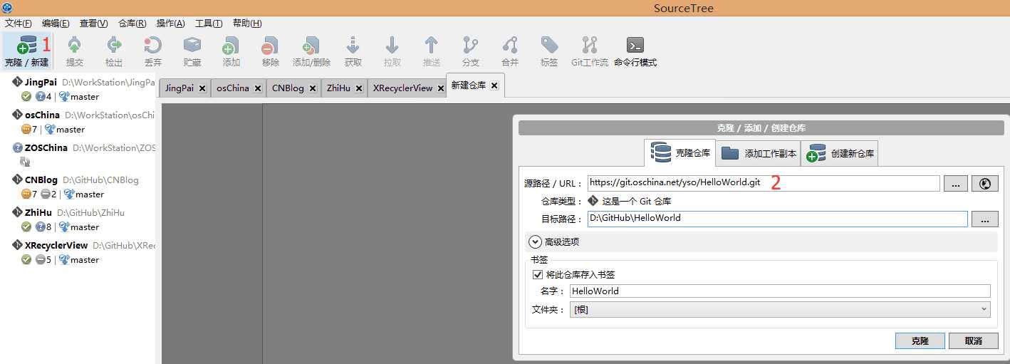Click the Clone / New (克隆 / 新建) toolbar icon

tap(27, 46)
